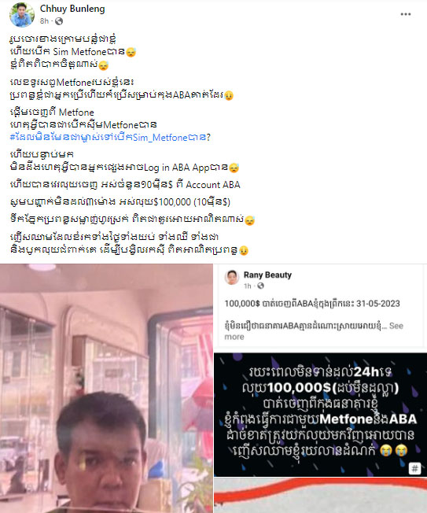Click the globe icon beside 1h
Viewport: 427px width, 513px height.
point(260,286)
